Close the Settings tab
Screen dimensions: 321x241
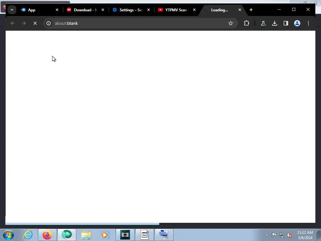click(149, 10)
